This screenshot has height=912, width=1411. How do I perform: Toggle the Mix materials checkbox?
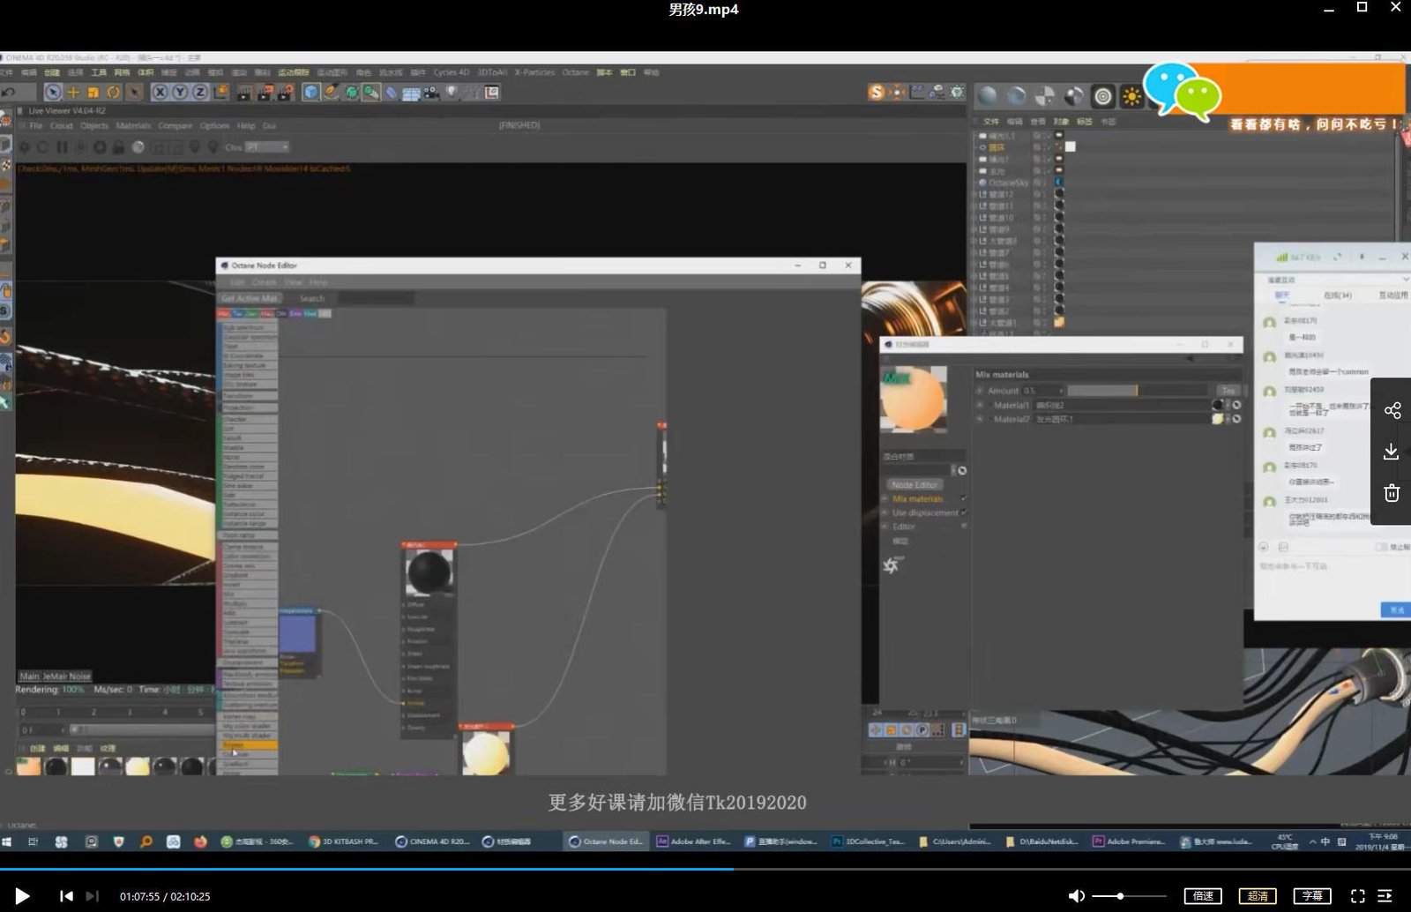[x=964, y=499]
